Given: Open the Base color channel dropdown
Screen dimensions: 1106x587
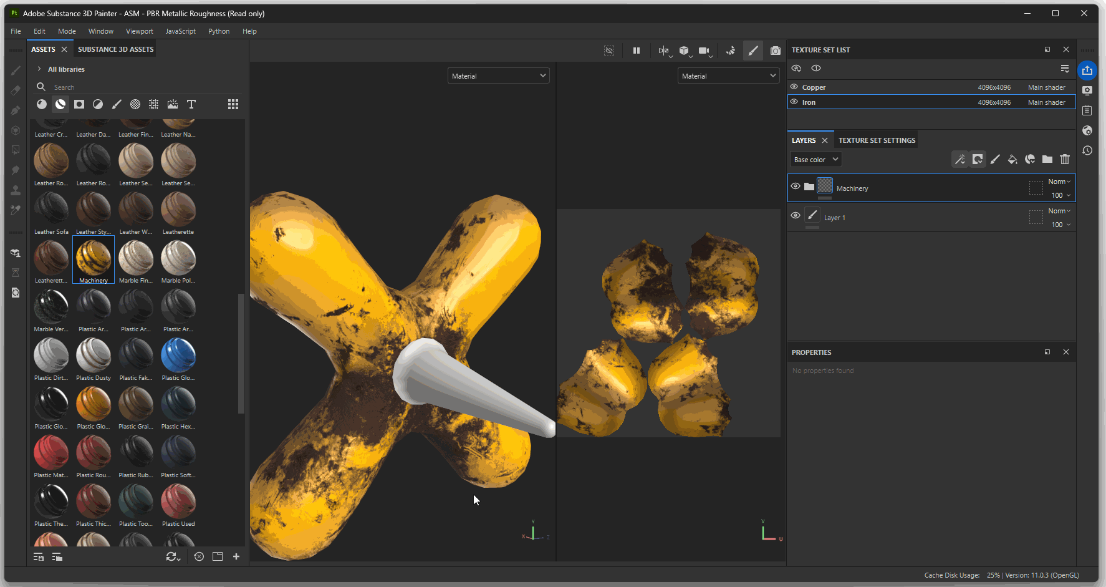Looking at the screenshot, I should (815, 160).
